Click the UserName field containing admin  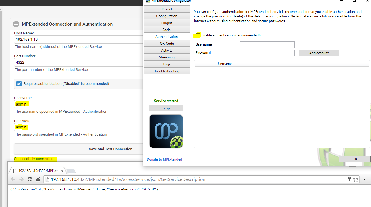pos(79,104)
